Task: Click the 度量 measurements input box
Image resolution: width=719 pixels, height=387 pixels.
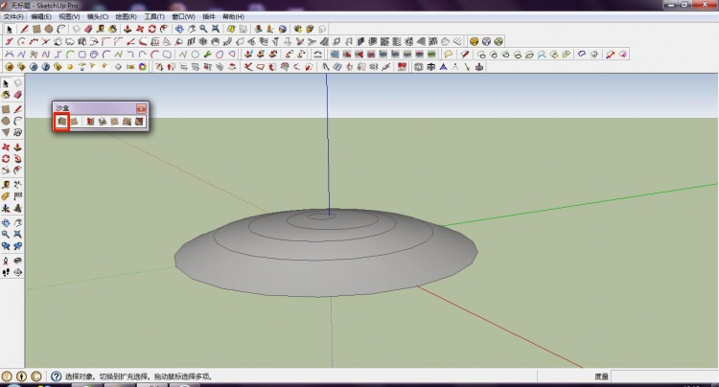Action: (664, 376)
